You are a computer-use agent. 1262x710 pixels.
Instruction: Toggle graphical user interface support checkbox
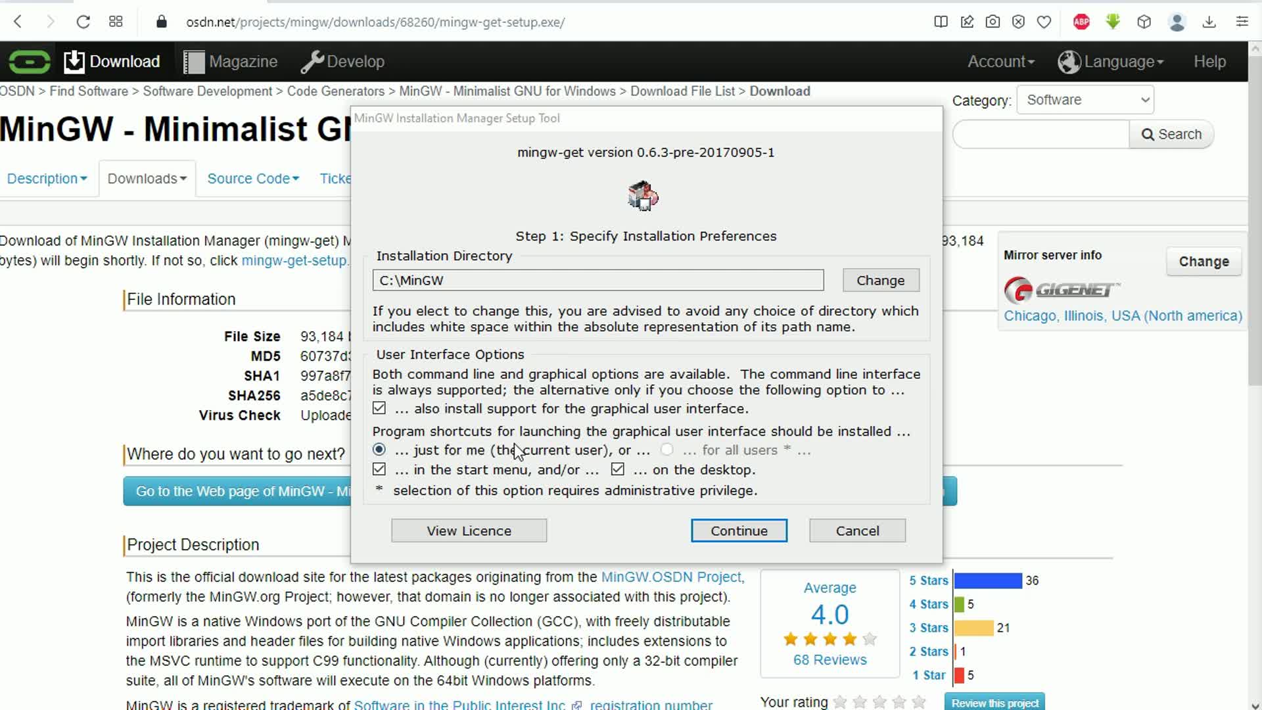379,408
